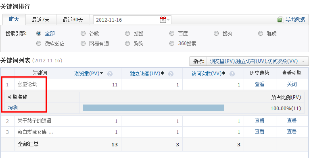Screen dimensions: 309x158
Task: Select the 搜狗 radio button
Action: pyautogui.click(x=216, y=34)
